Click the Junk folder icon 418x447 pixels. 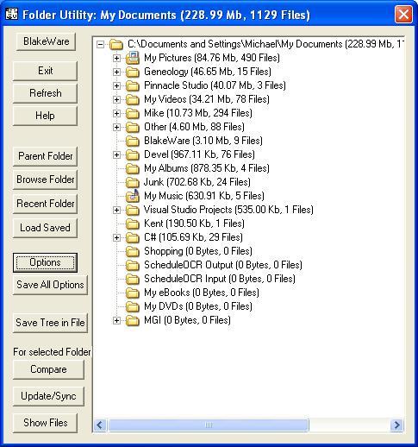coord(133,182)
